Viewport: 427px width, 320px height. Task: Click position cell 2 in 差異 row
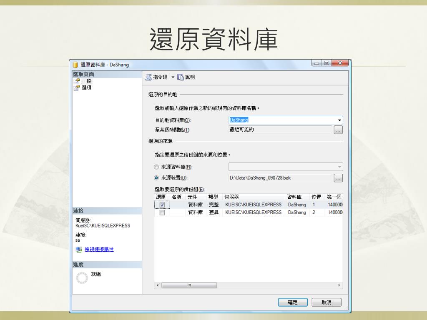point(317,212)
